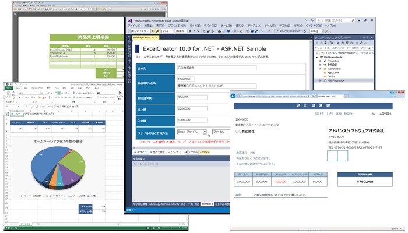Click the postal code field with 1000000
This screenshot has height=233, width=408.
(185, 79)
